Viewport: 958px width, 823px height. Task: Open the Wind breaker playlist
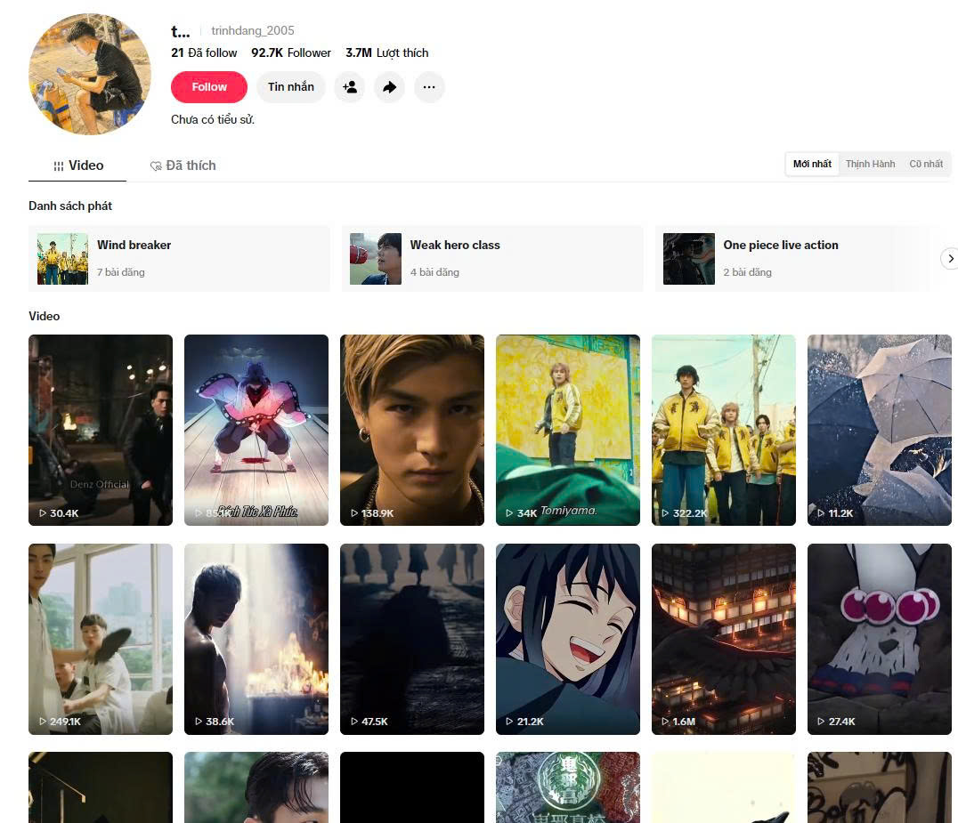pos(179,258)
